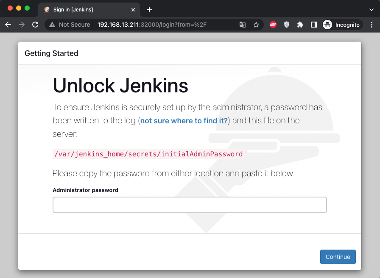Click the red close window button
This screenshot has width=380, height=278.
click(x=10, y=8)
